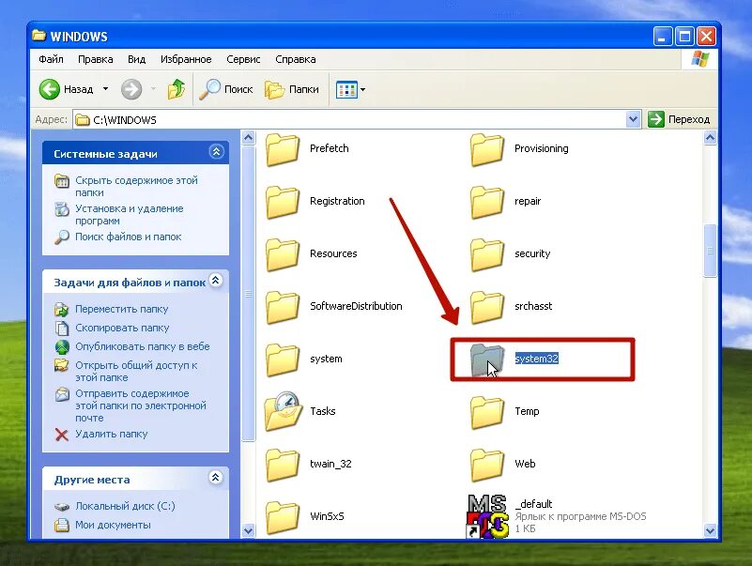Image resolution: width=752 pixels, height=566 pixels.
Task: Select the Web folder icon
Action: [487, 465]
